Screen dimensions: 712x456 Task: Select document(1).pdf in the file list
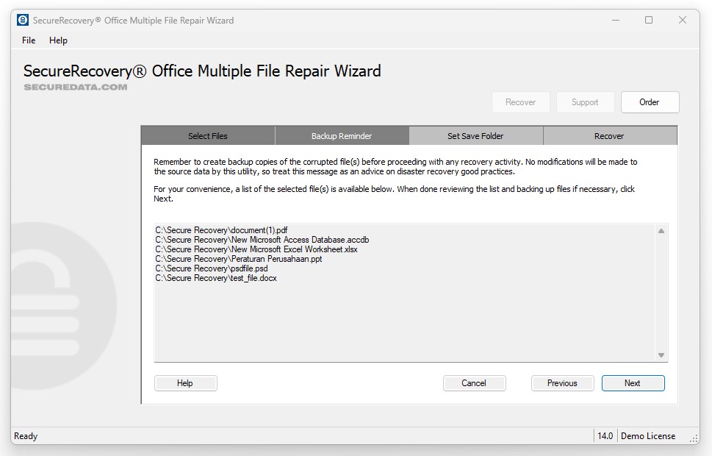coord(221,230)
